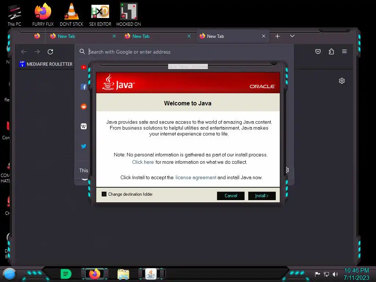Screen dimensions: 376x282
Task: Open the Firefox extensions puzzle icon
Action: coord(331,51)
